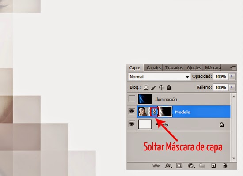Open the Normal blend mode dropdown
243x176 pixels.
click(x=159, y=77)
